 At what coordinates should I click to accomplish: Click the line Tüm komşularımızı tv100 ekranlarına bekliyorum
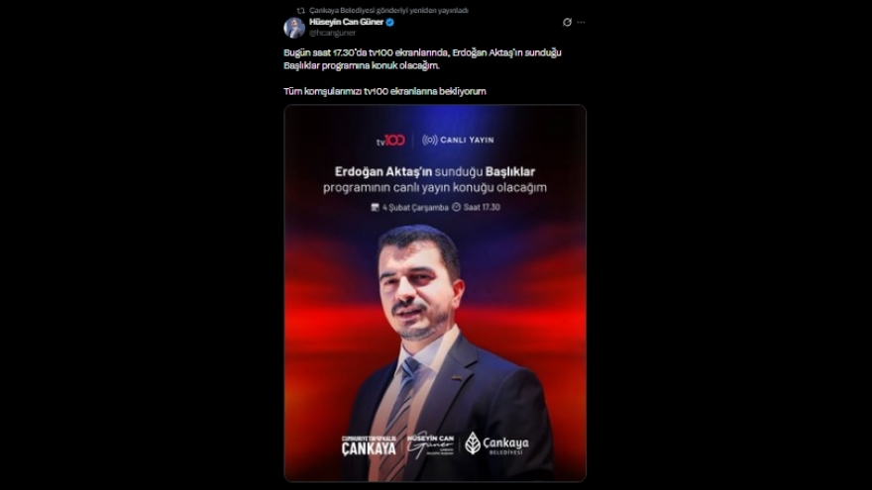point(384,91)
